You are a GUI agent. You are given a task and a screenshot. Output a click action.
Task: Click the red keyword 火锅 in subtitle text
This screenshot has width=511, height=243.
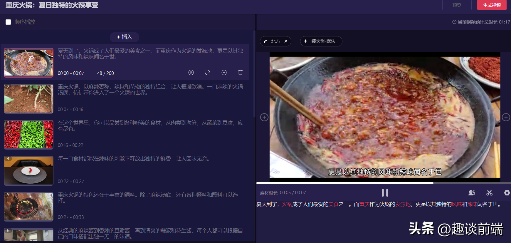[x=287, y=204]
